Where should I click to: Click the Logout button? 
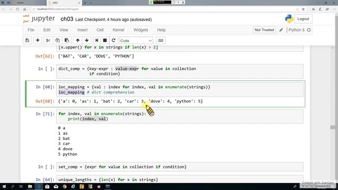(303, 19)
